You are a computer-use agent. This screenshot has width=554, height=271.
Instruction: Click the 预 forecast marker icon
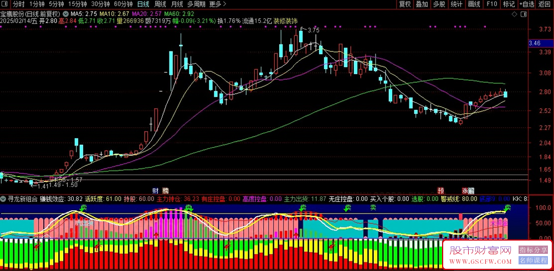click(441, 190)
